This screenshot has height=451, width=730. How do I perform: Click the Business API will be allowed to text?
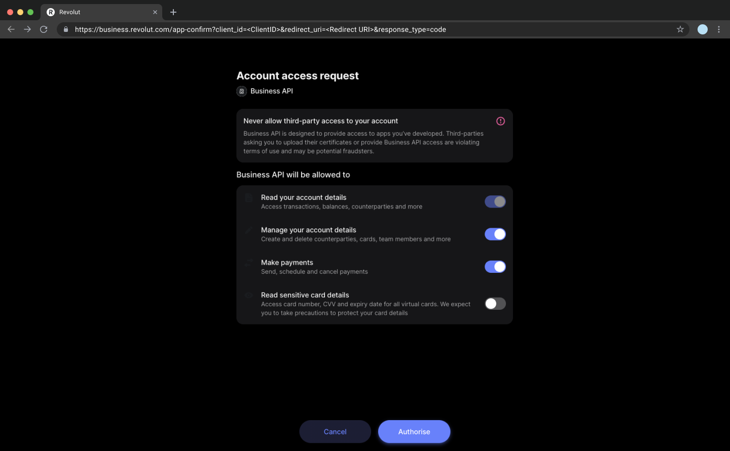click(293, 175)
